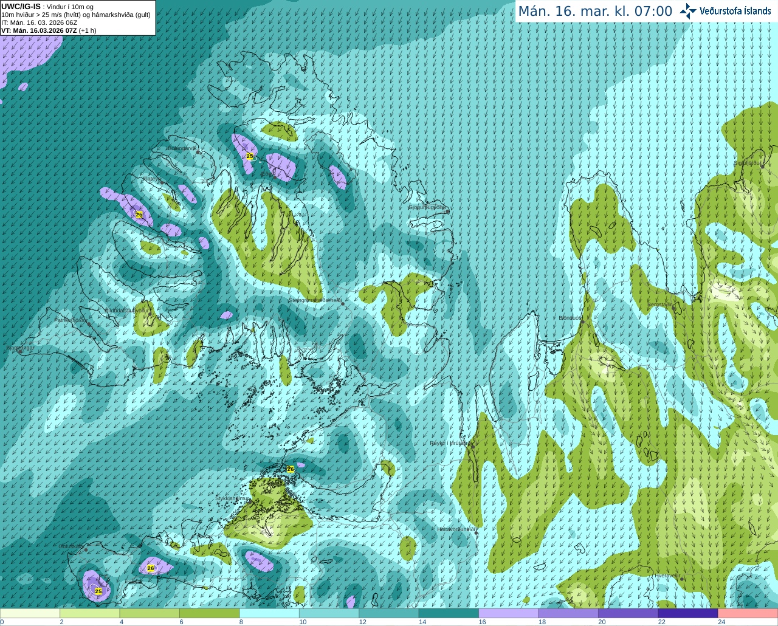Pick the 6–8 m/s olive green legend swatch
Screen dimensions: 778x626
click(x=210, y=613)
